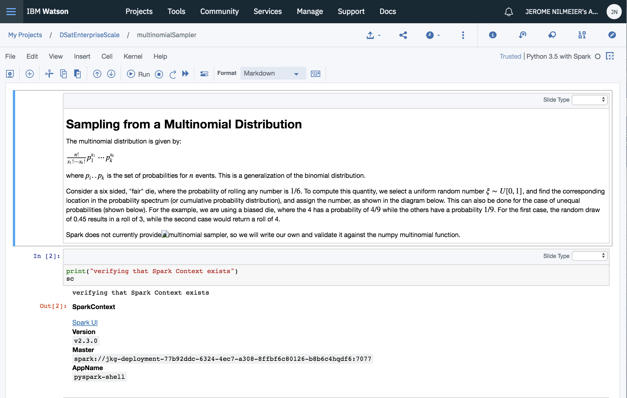Insert a cell below with plus icon
Screen dimensions: 627x398
pos(30,74)
